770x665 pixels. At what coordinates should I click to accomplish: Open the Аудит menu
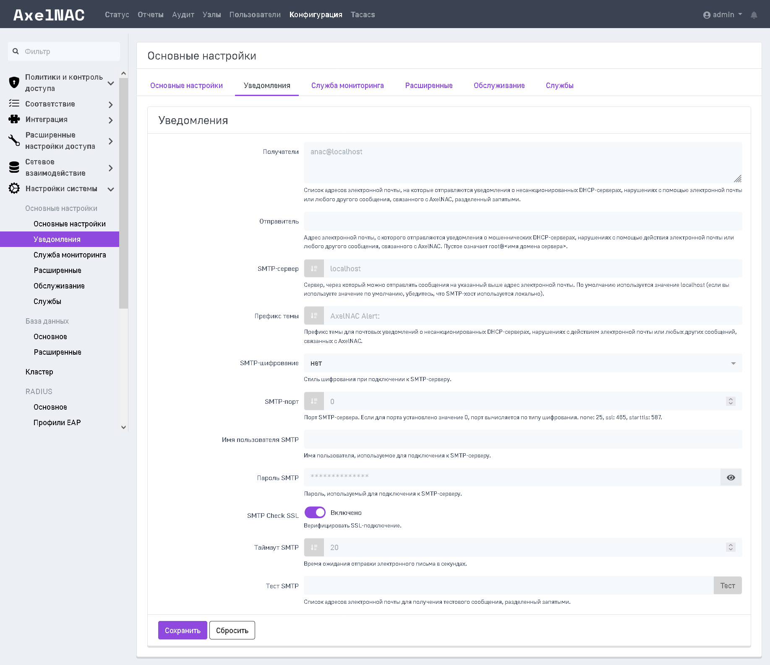183,15
